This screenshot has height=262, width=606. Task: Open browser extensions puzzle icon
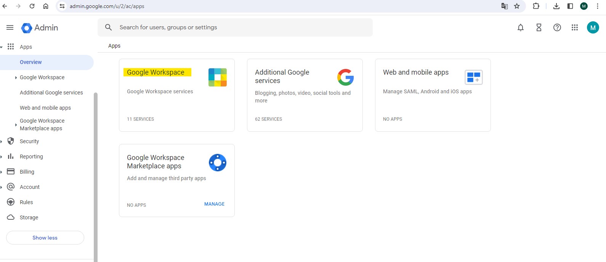tap(536, 6)
